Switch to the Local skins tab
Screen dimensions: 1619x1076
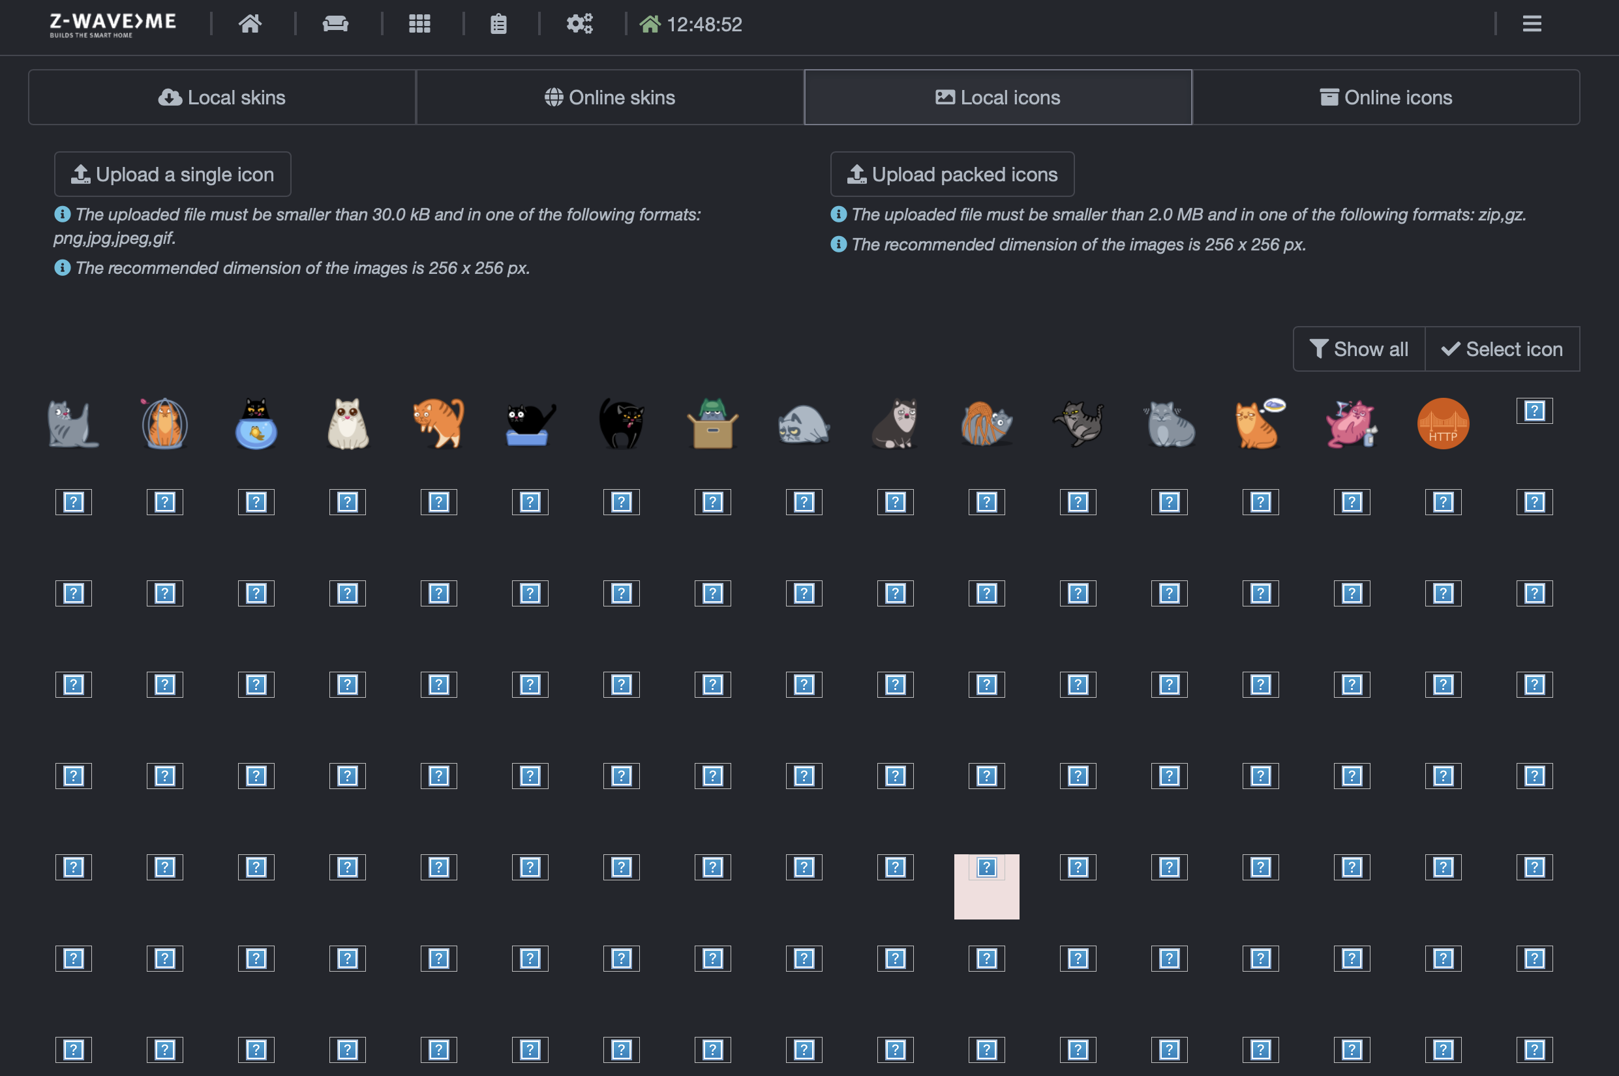tap(222, 97)
